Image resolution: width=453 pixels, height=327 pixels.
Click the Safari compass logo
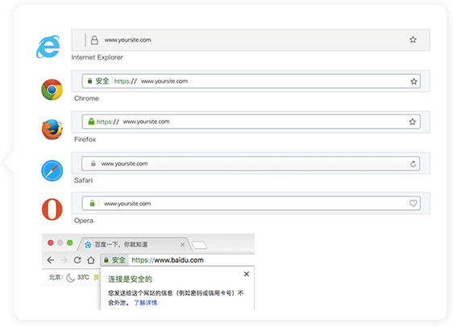click(52, 171)
